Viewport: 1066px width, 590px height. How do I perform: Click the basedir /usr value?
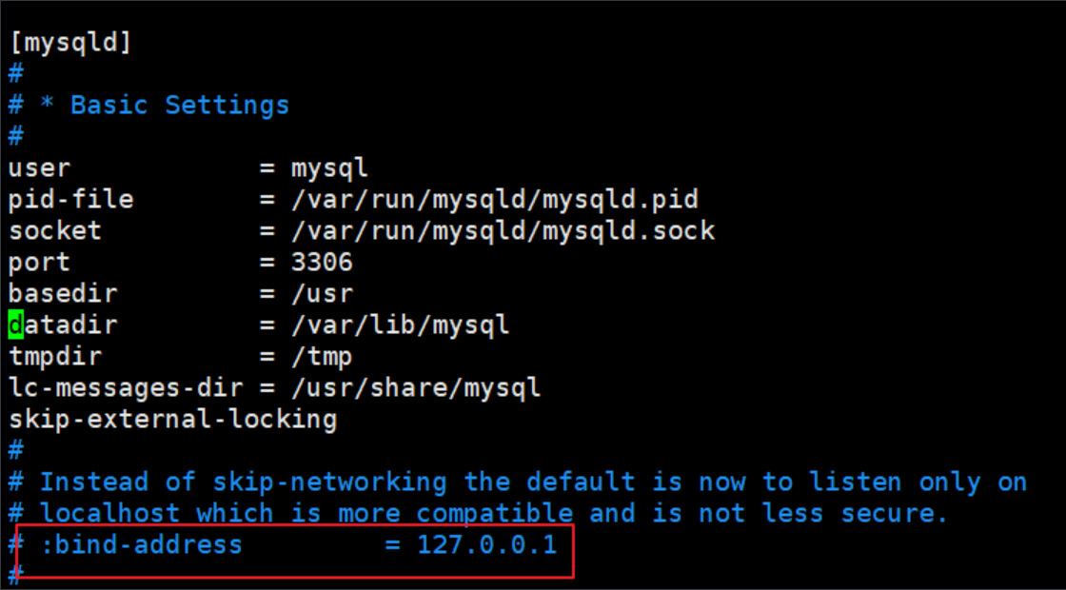[x=323, y=294]
